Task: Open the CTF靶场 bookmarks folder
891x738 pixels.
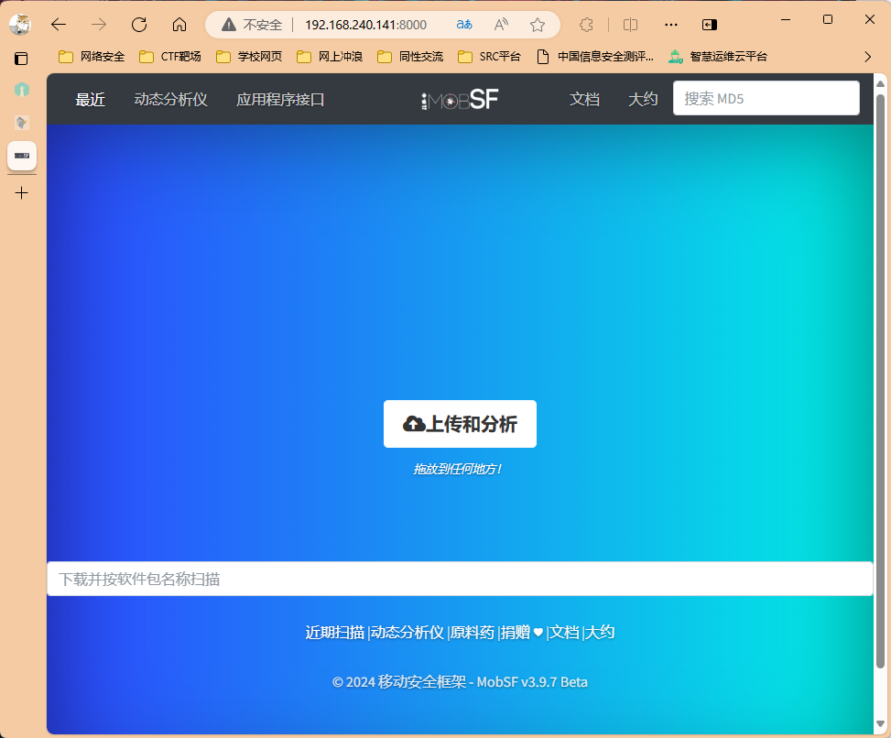Action: click(170, 57)
